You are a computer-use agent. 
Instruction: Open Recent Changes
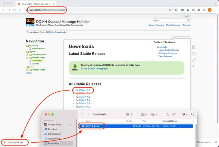156,25
